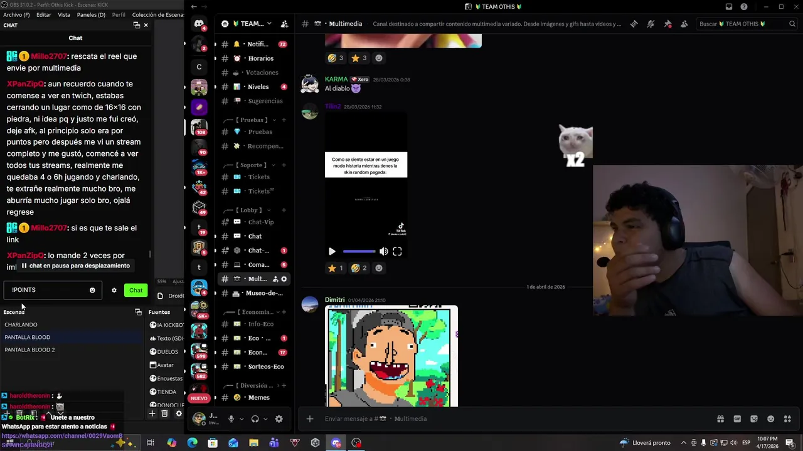The height and width of the screenshot is (451, 803).
Task: Open GIF picker in message bar
Action: [x=737, y=419]
